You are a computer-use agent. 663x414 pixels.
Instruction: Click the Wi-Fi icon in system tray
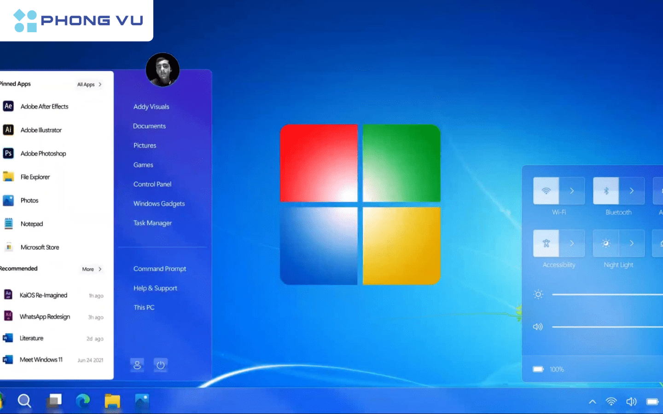click(x=611, y=402)
